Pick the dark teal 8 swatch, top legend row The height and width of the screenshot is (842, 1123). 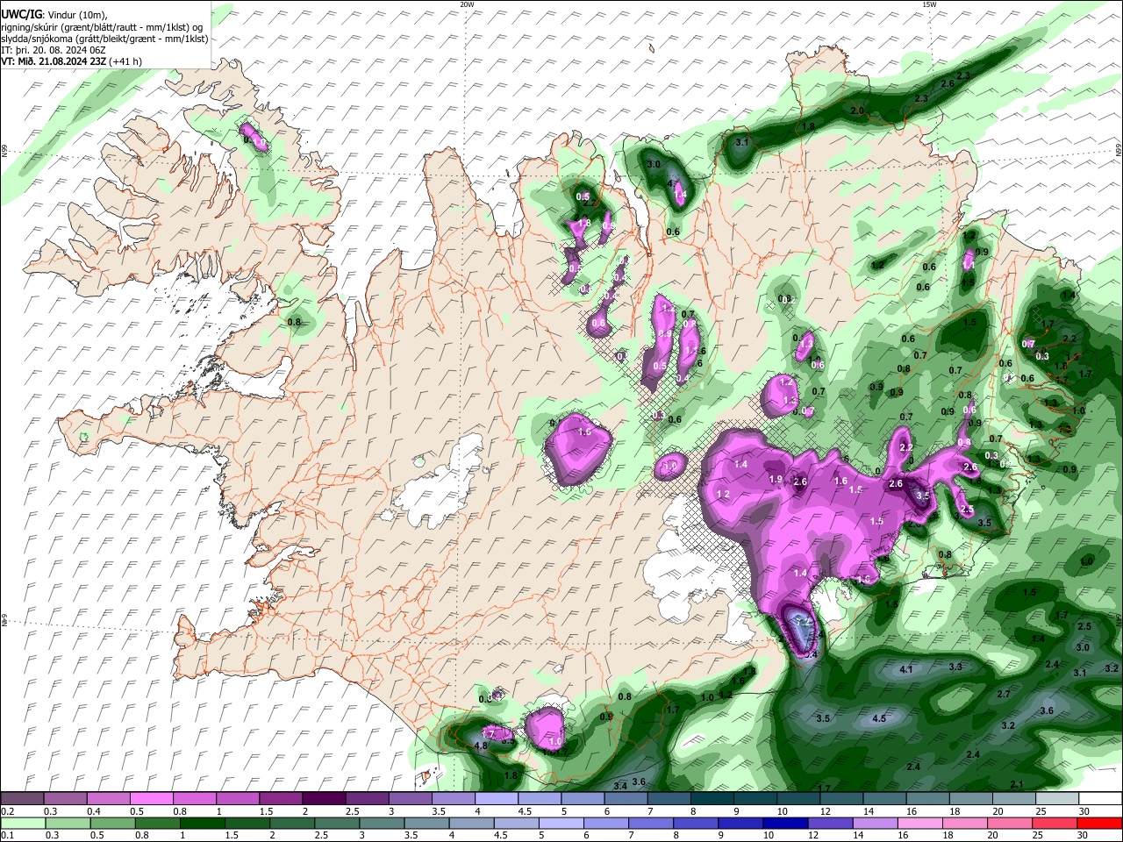[712, 799]
